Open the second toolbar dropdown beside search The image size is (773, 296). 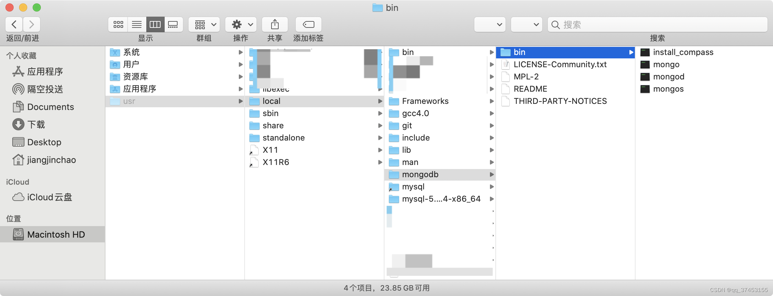(x=527, y=24)
